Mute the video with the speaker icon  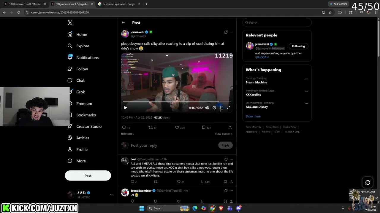coord(207,108)
